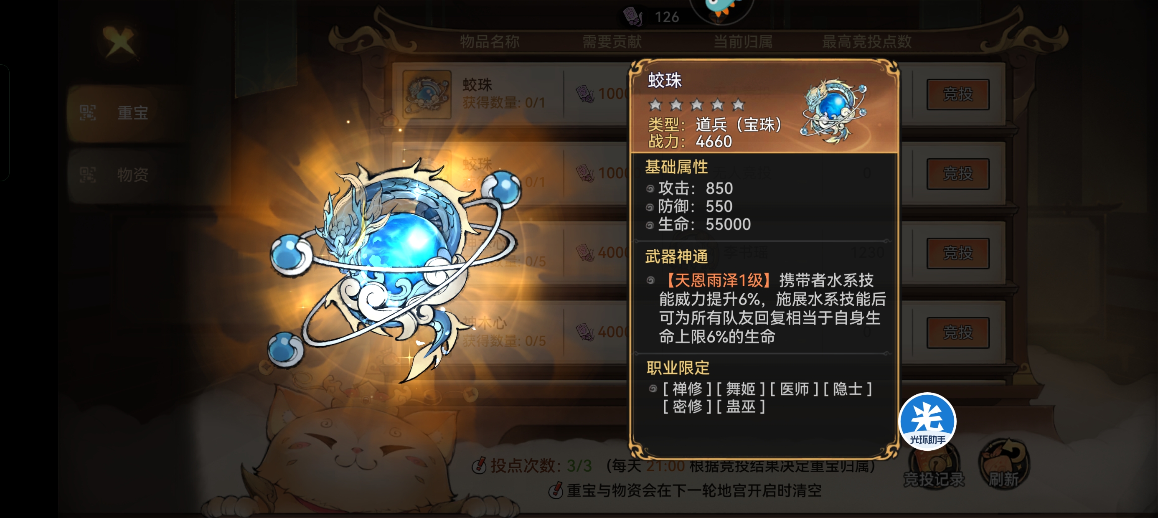This screenshot has width=1158, height=518.
Task: Tap the 最高竞投点数 column header
Action: pyautogui.click(x=866, y=42)
